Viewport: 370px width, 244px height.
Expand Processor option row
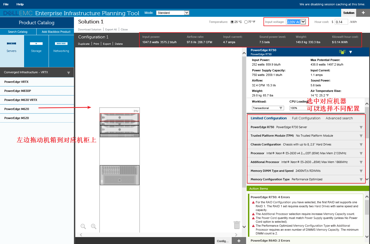tap(306, 153)
